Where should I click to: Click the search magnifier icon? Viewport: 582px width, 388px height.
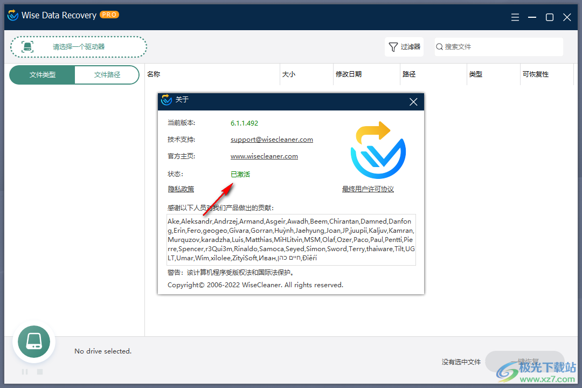click(x=440, y=47)
